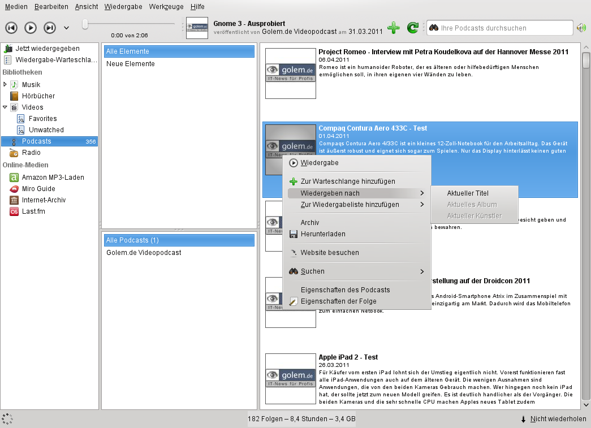This screenshot has width=591, height=428.
Task: Click the green refresh podcasts icon
Action: (x=413, y=28)
